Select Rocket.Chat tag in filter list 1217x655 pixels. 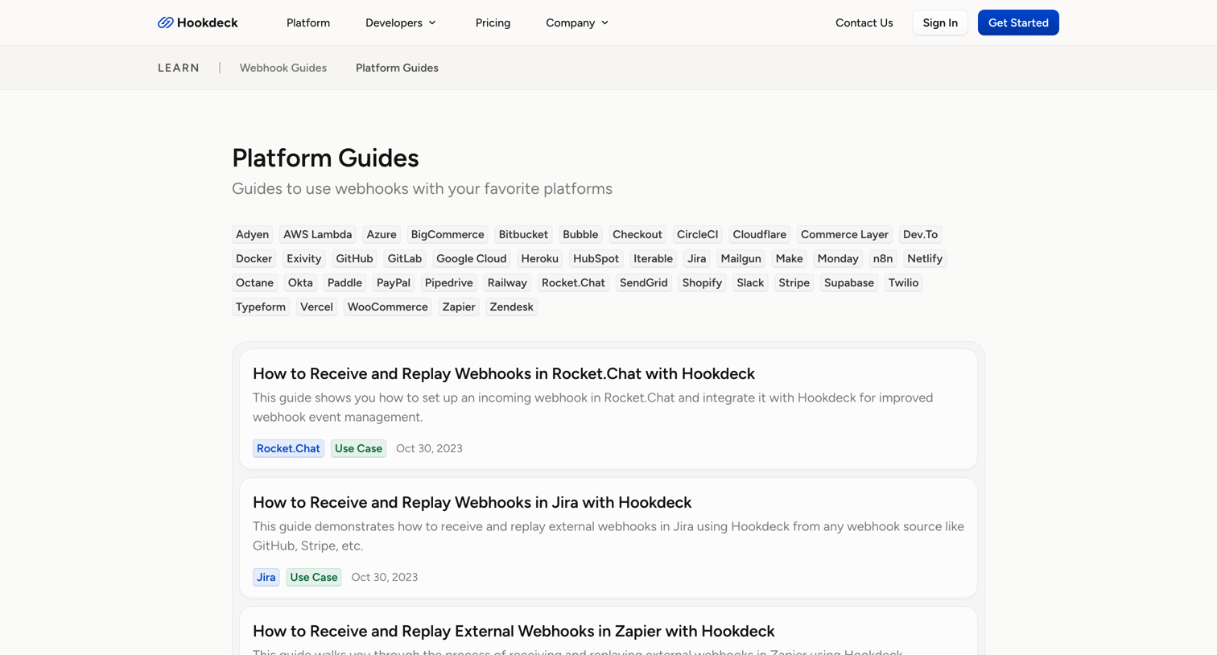[573, 282]
